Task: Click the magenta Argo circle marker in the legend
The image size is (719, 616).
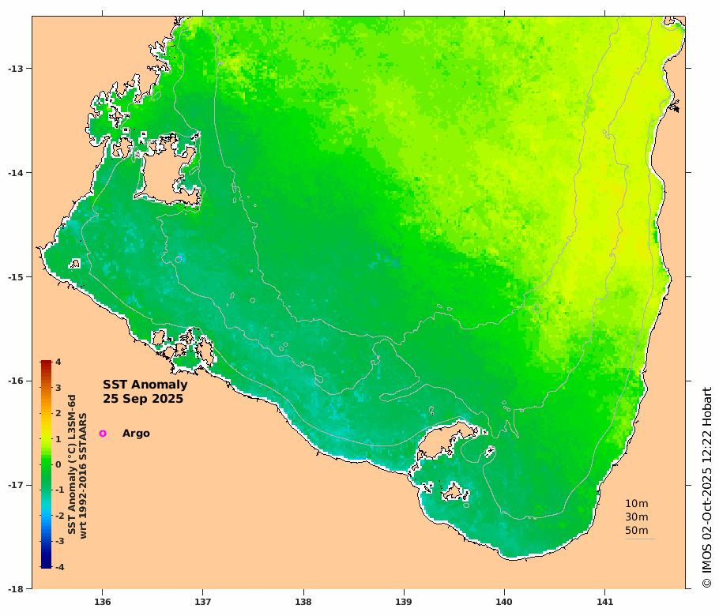Action: point(103,434)
